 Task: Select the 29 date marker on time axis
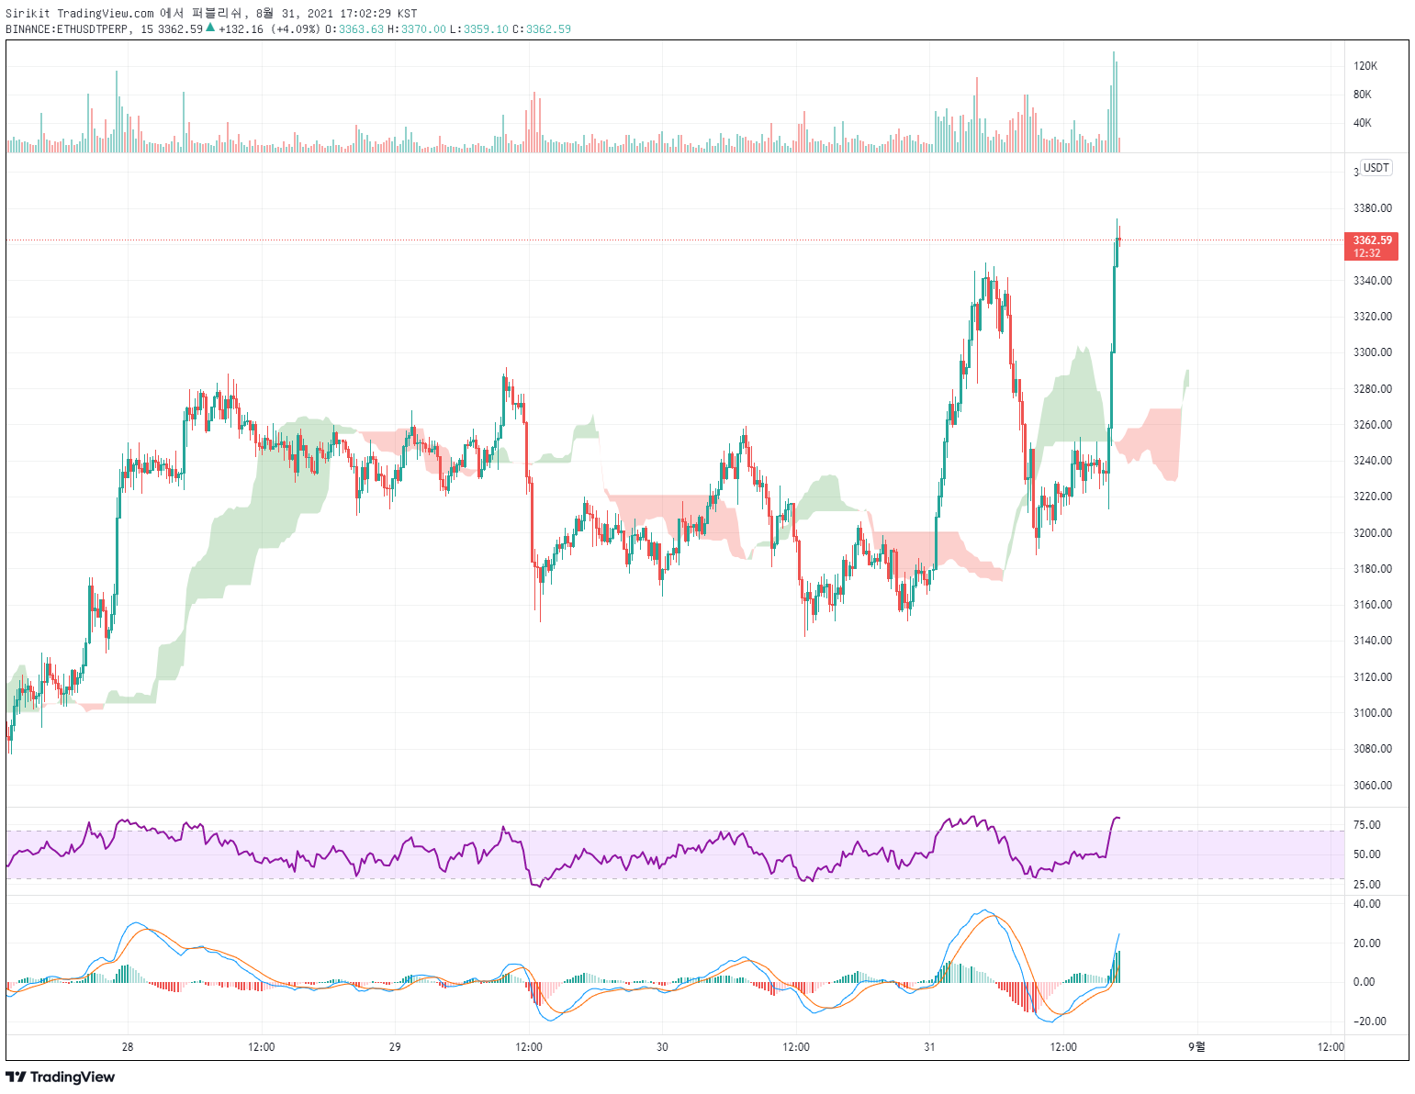pyautogui.click(x=395, y=1047)
